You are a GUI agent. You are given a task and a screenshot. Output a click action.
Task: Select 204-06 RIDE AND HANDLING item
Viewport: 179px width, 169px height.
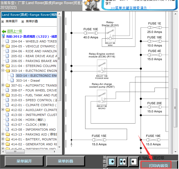click(x=34, y=51)
